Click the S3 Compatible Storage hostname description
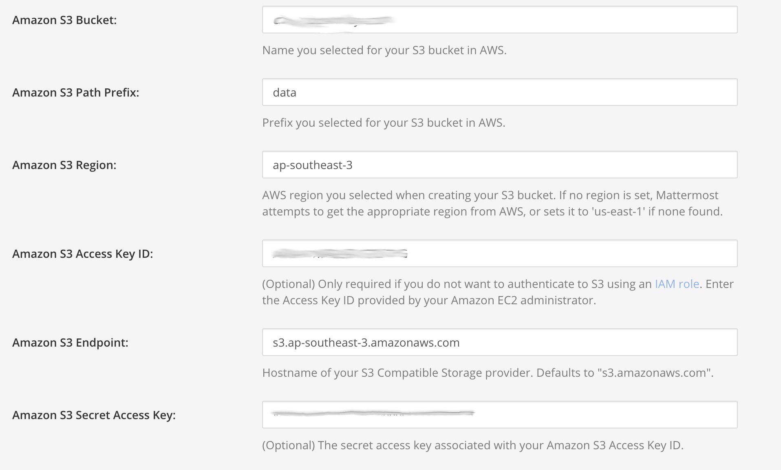Screen dimensions: 781x470 pyautogui.click(x=488, y=372)
